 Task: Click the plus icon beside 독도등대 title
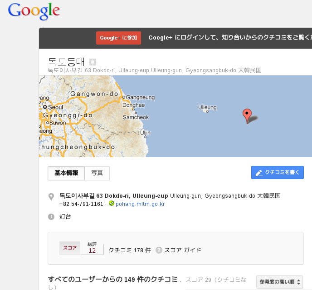pyautogui.click(x=93, y=62)
